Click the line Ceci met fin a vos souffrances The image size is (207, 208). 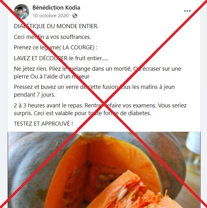[52, 37]
